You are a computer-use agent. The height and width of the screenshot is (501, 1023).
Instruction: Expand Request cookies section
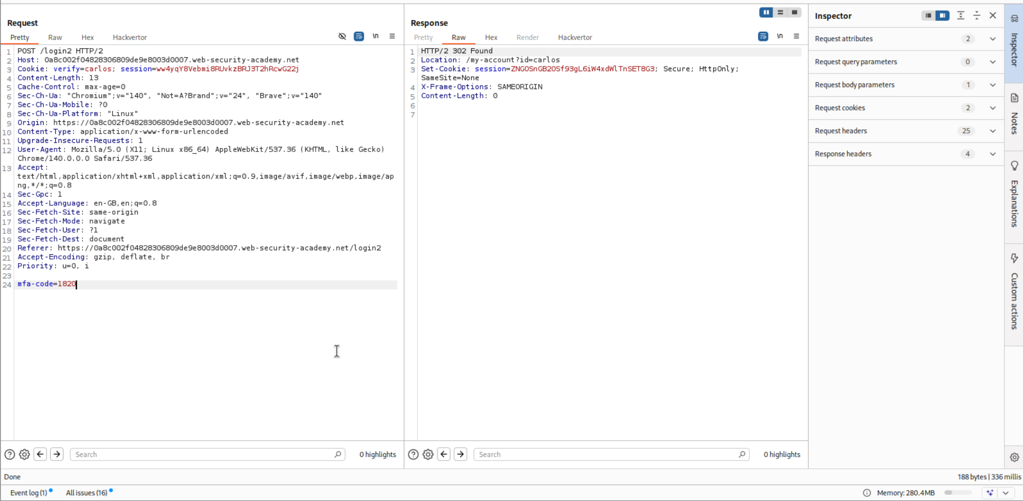click(992, 108)
